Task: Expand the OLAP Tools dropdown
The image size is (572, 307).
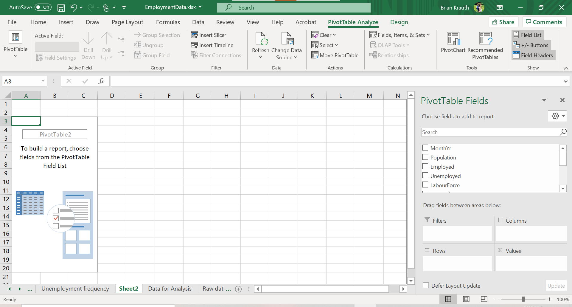Action: [390, 45]
